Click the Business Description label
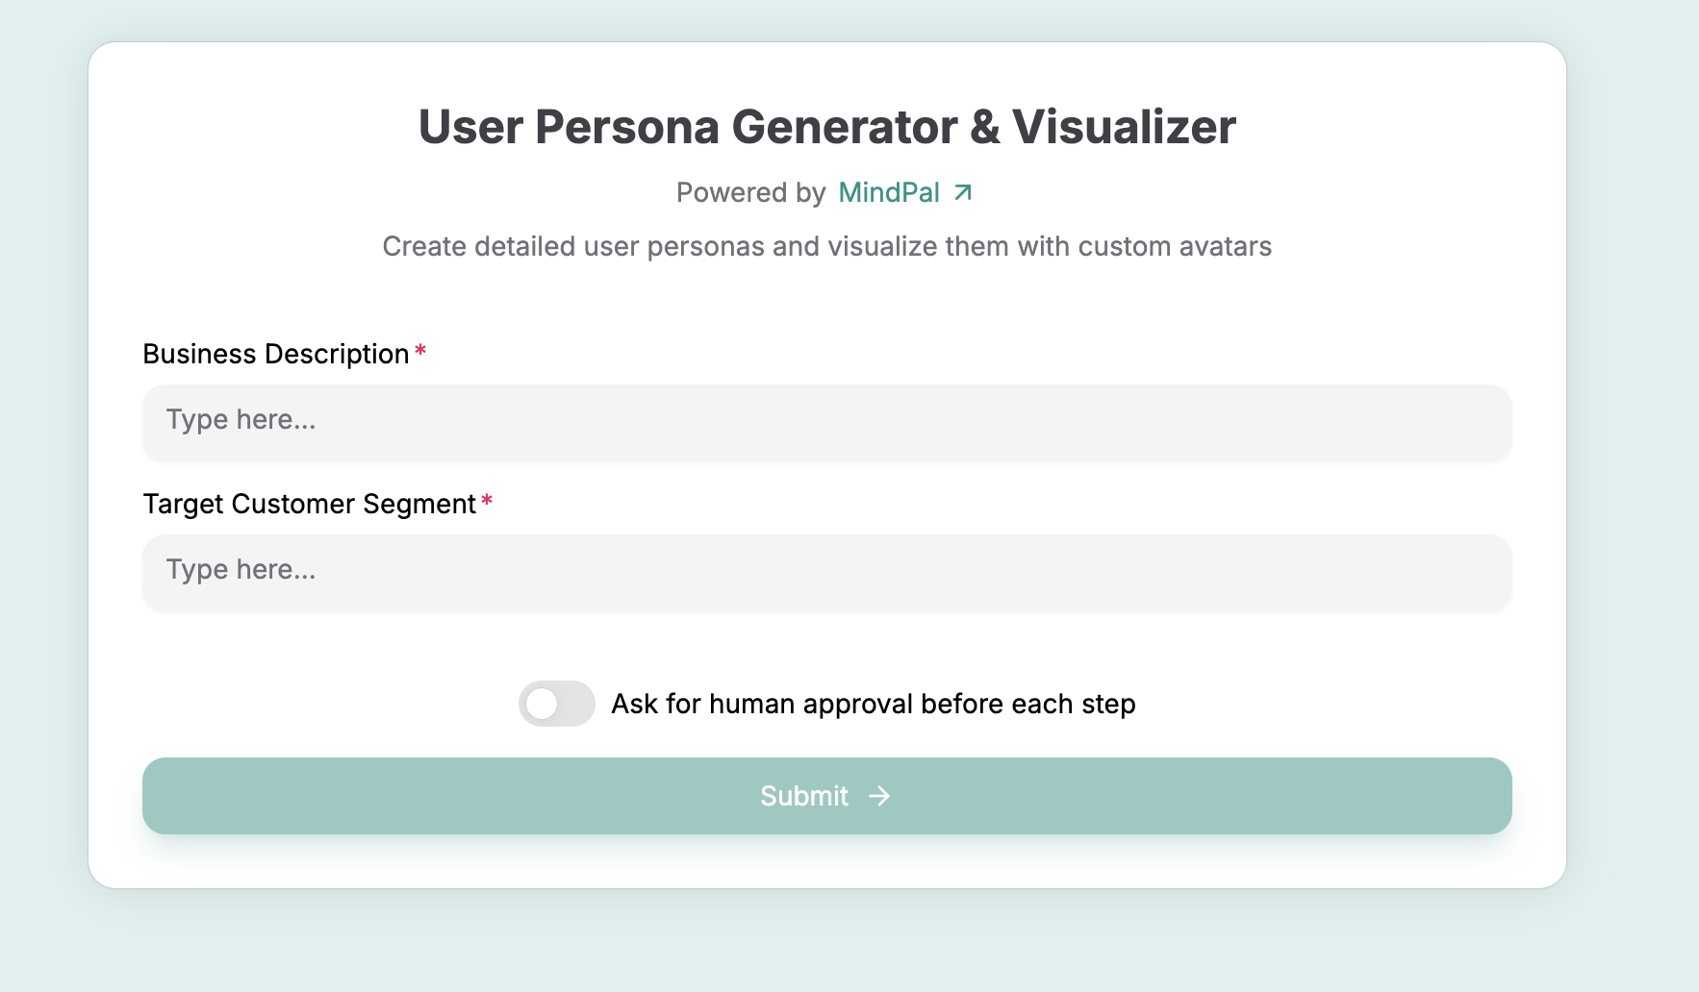The image size is (1699, 992). (x=276, y=355)
